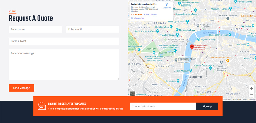
Task: Click the envelope newsletter icon
Action: tap(42, 106)
